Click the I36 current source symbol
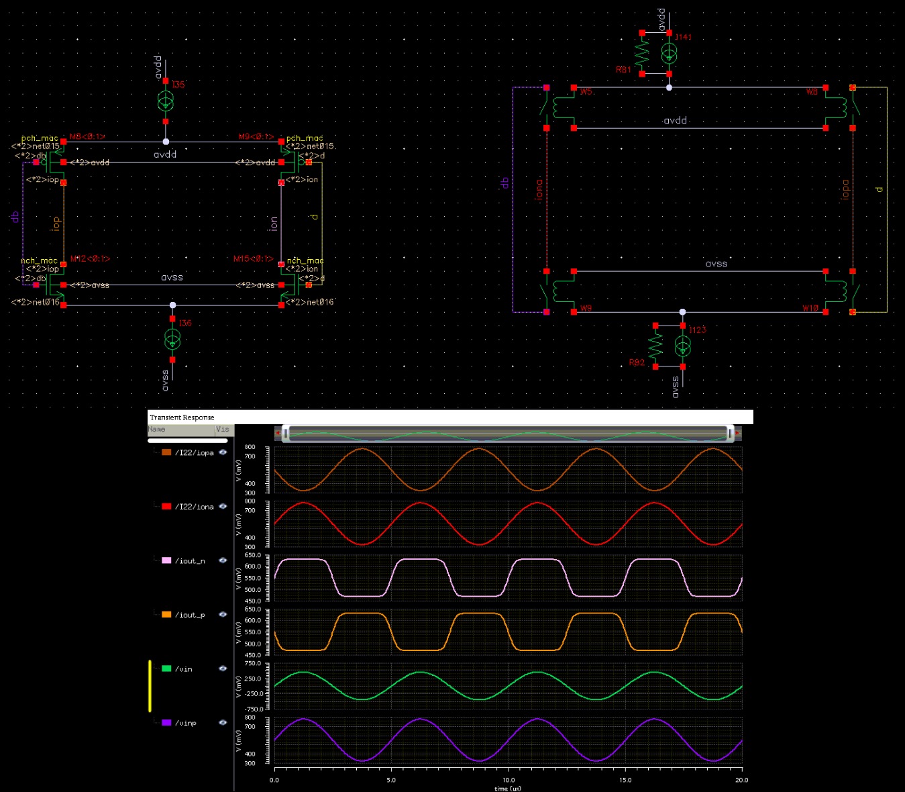Viewport: 905px width, 792px height. click(x=172, y=340)
